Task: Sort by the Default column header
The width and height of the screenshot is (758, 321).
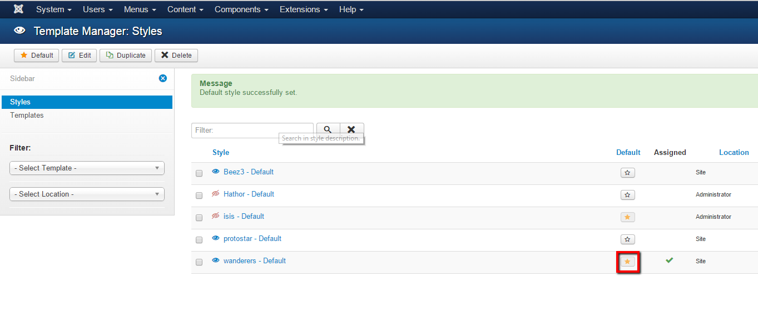Action: pyautogui.click(x=628, y=152)
